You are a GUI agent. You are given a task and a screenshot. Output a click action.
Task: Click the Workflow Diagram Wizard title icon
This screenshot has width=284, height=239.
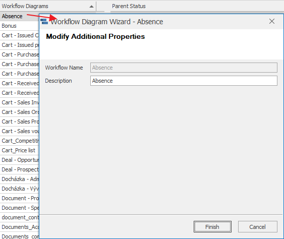tap(44, 21)
